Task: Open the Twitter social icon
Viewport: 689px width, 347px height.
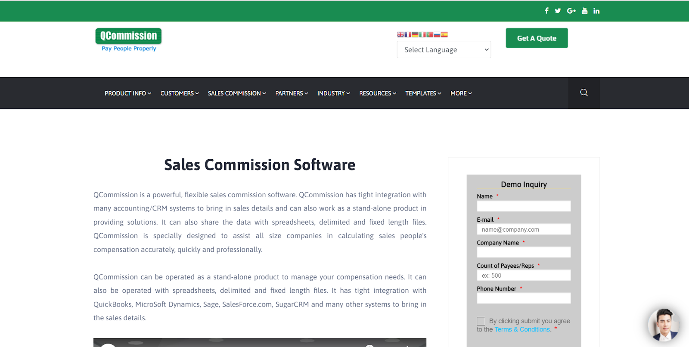Action: point(558,11)
